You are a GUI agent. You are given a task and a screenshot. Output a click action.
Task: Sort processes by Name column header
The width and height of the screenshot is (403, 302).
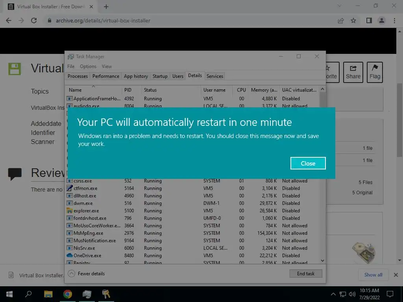[93, 90]
